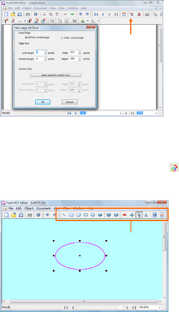Click four-arrow Move tool in UNTITLED toolbar
The image size is (179, 312).
[132, 215]
